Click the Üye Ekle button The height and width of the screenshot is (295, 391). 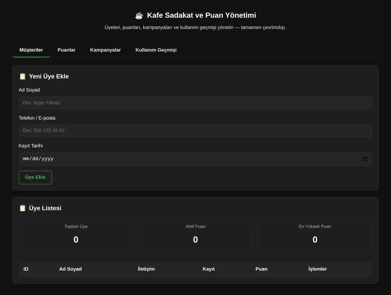(35, 178)
